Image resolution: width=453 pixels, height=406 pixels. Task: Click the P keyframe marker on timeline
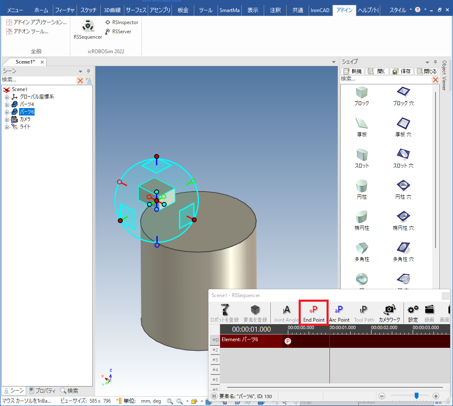pos(287,341)
